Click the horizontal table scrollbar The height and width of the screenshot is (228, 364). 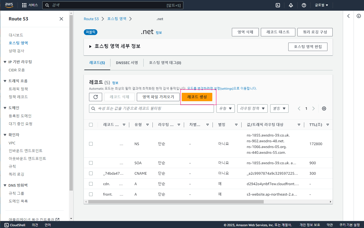pyautogui.click(x=176, y=202)
